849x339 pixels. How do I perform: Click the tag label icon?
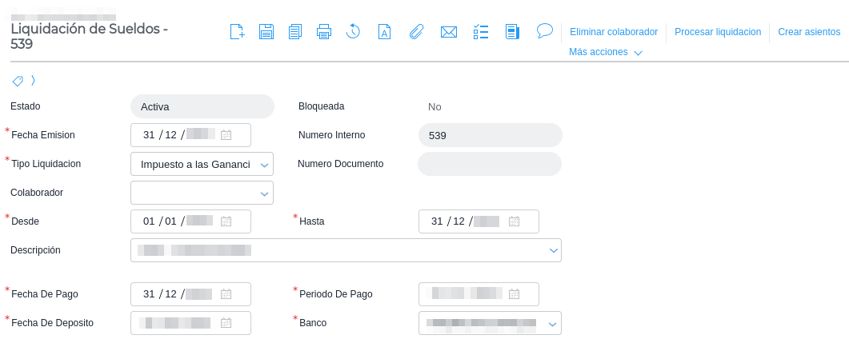(18, 81)
